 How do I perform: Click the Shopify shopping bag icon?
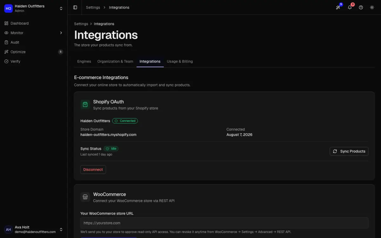(x=85, y=104)
